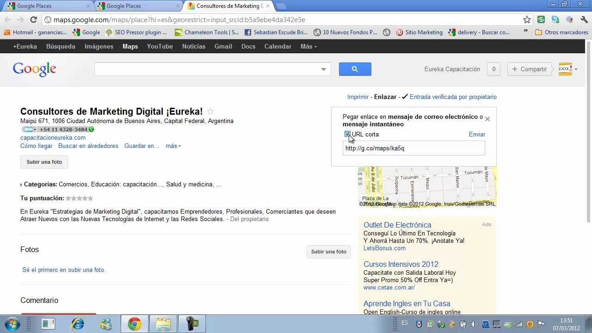Uncheck the URL corta checkbox
Viewport: 592px width, 333px height.
coord(347,134)
